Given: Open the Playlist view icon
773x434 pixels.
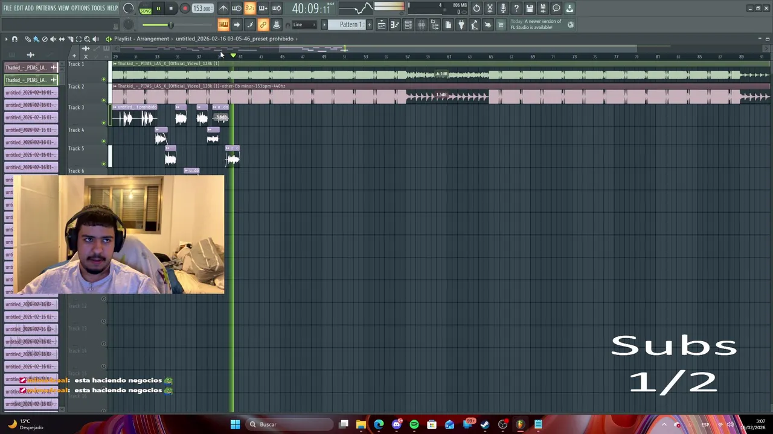Looking at the screenshot, I should tap(382, 25).
